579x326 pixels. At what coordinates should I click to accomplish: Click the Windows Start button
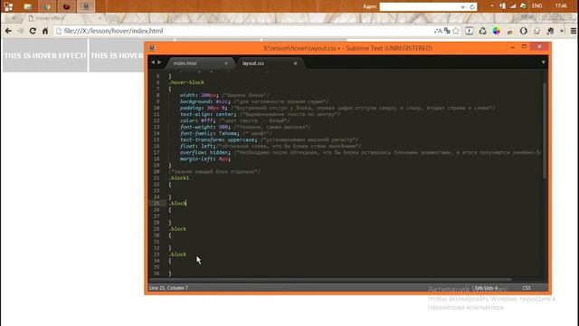pos(8,6)
